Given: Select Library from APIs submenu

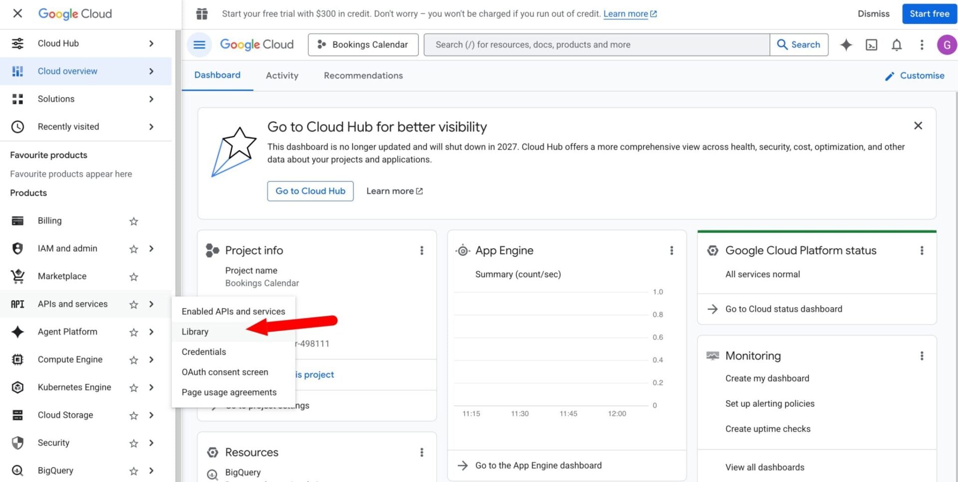Looking at the screenshot, I should pyautogui.click(x=234, y=331).
